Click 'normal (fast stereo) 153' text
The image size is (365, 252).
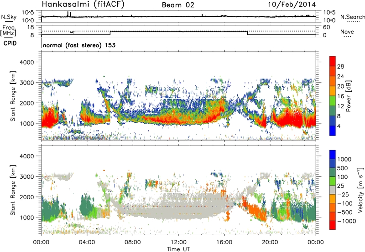(79, 45)
